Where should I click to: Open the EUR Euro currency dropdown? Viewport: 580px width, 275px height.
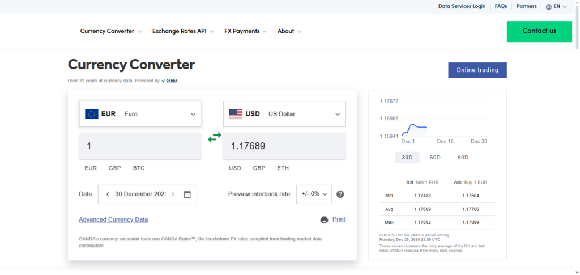pyautogui.click(x=140, y=114)
